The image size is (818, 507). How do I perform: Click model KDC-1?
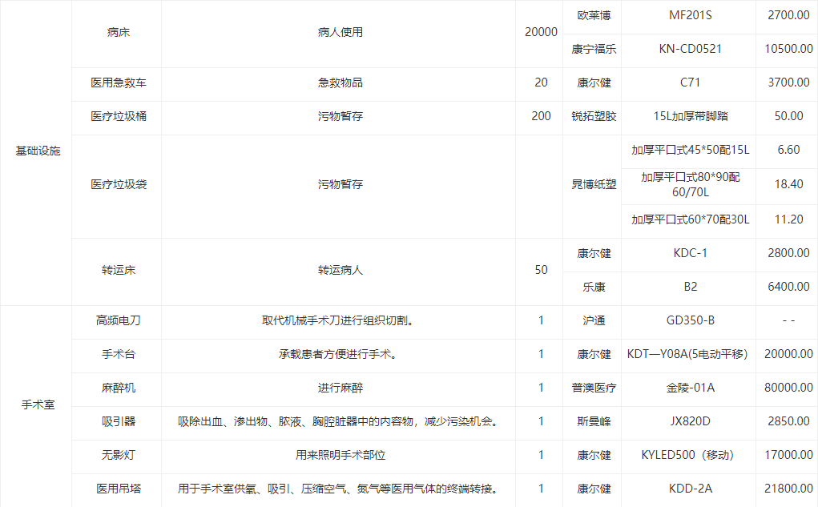pos(690,253)
